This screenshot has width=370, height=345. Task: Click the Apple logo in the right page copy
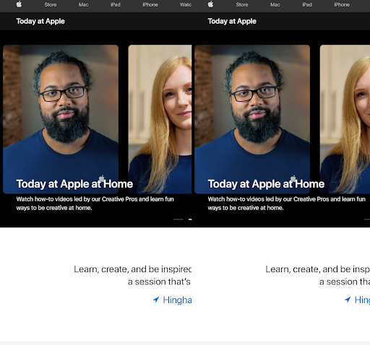(210, 4)
